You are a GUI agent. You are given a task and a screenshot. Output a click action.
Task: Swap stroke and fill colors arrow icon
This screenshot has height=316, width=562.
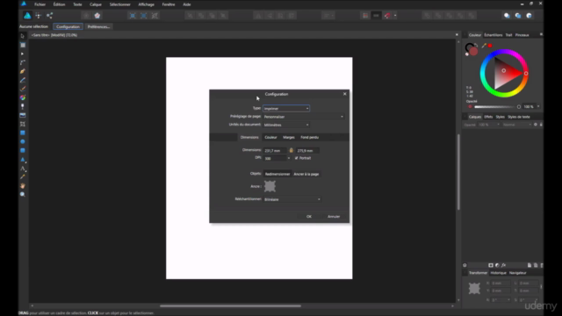pyautogui.click(x=476, y=46)
